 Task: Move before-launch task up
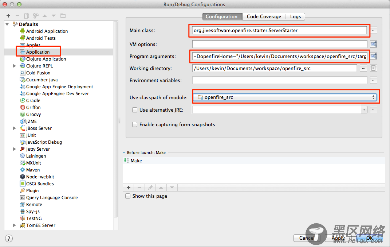[x=161, y=188]
